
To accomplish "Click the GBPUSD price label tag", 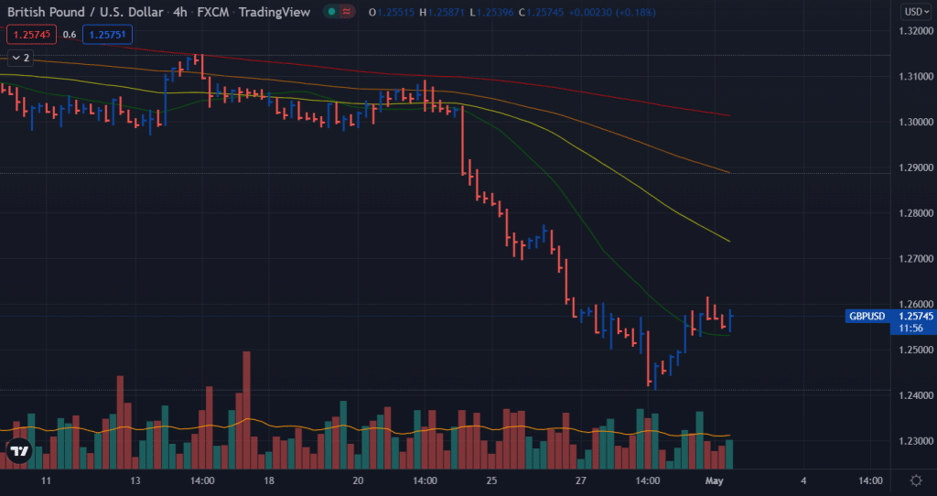I will [x=867, y=316].
